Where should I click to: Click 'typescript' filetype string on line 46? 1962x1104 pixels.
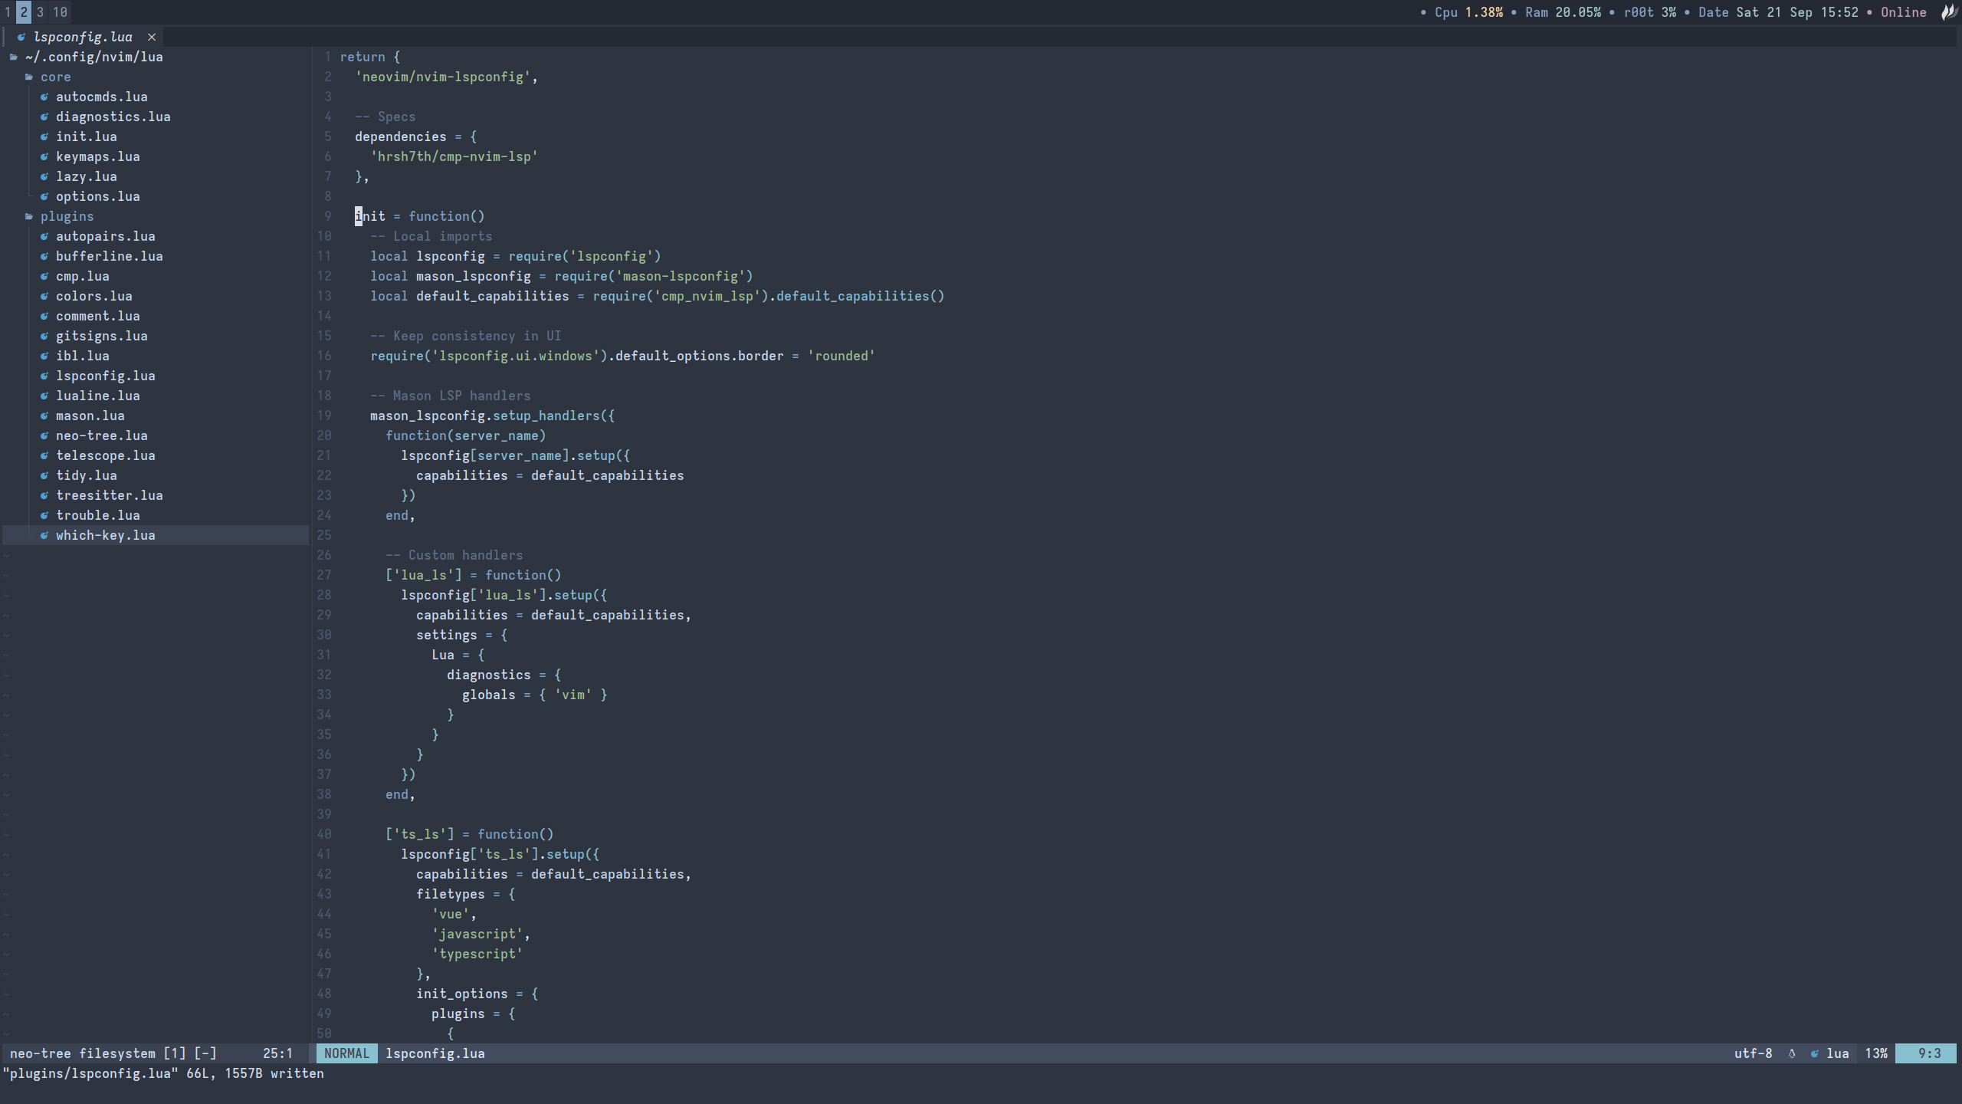tap(477, 954)
